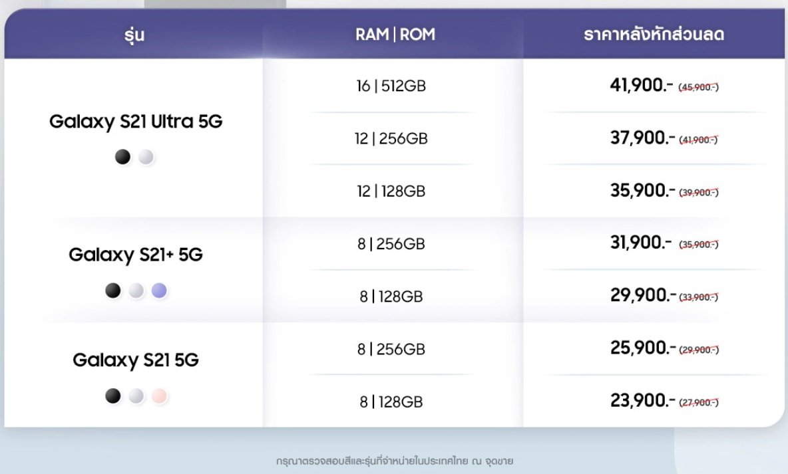
Task: Choose the black color for Galaxy S21+ 5G
Action: coord(113,291)
